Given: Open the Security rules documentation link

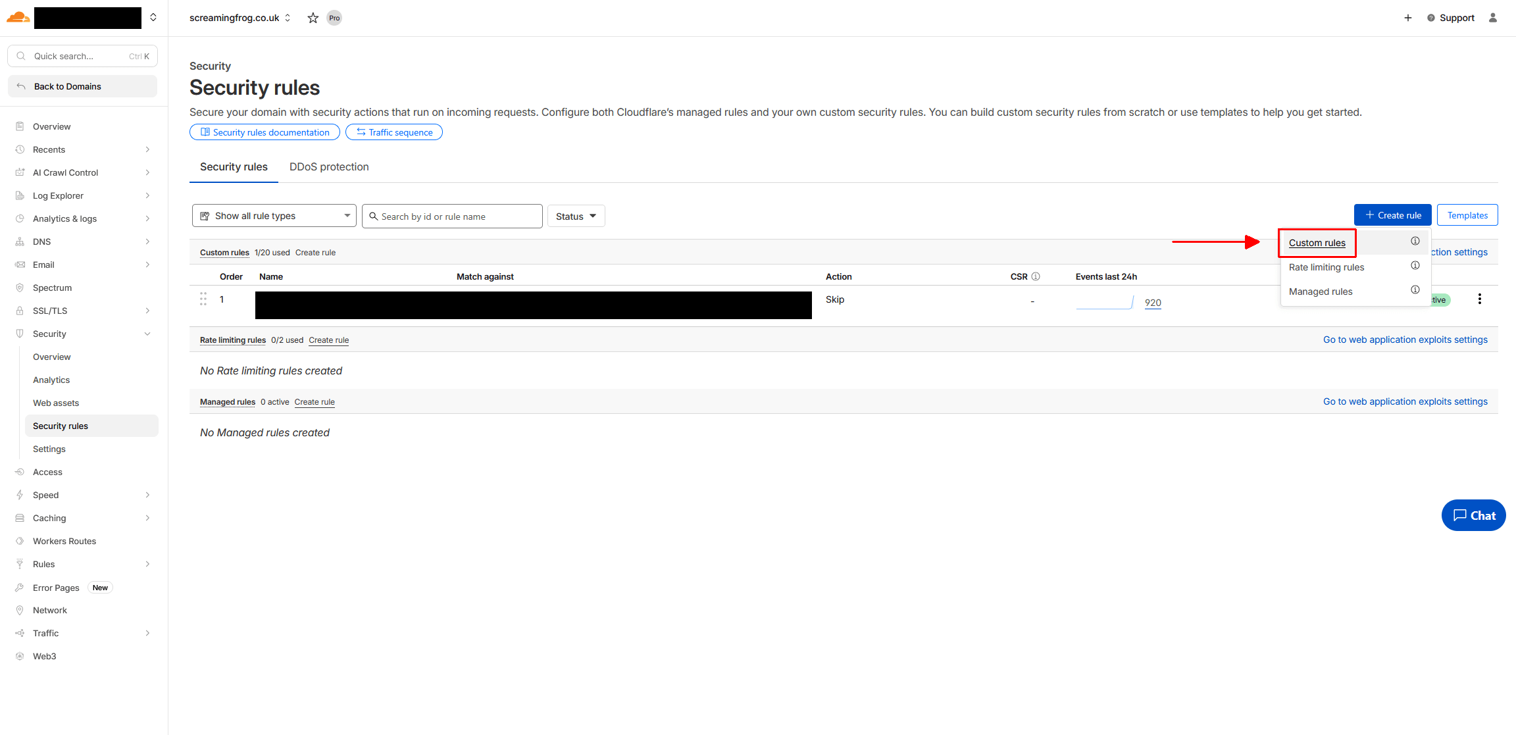Looking at the screenshot, I should (265, 132).
